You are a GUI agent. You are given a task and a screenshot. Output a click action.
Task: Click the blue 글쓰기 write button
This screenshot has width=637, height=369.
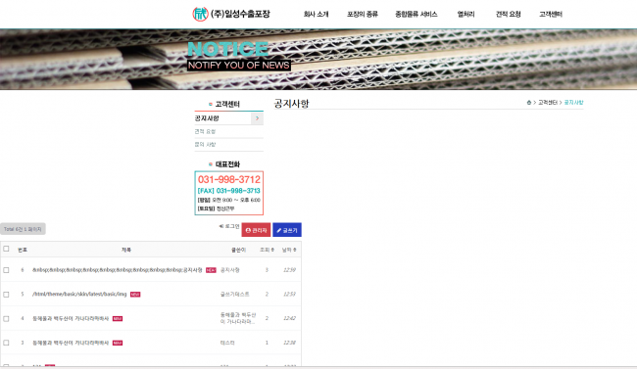point(287,230)
